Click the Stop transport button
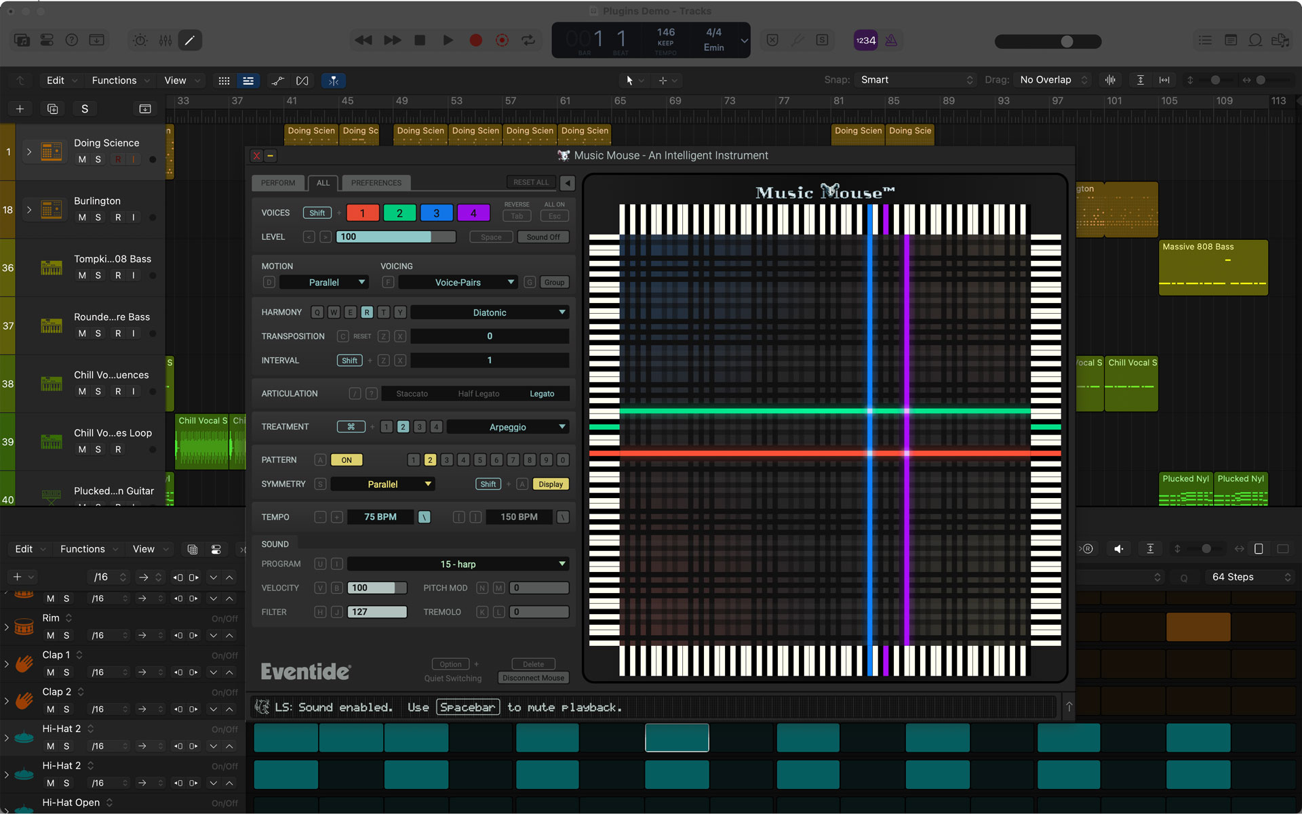Image resolution: width=1302 pixels, height=814 pixels. pyautogui.click(x=420, y=41)
